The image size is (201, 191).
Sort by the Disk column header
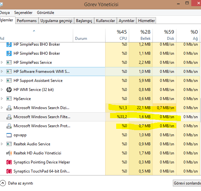(164, 35)
